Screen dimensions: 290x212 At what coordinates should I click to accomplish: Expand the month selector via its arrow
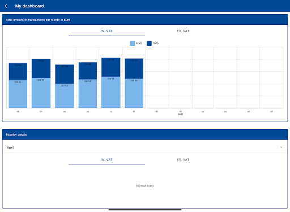coord(281,148)
